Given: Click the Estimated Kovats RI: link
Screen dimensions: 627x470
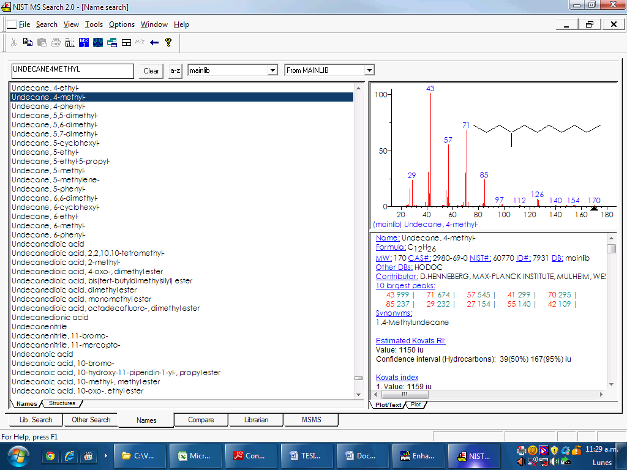Looking at the screenshot, I should click(x=411, y=341).
